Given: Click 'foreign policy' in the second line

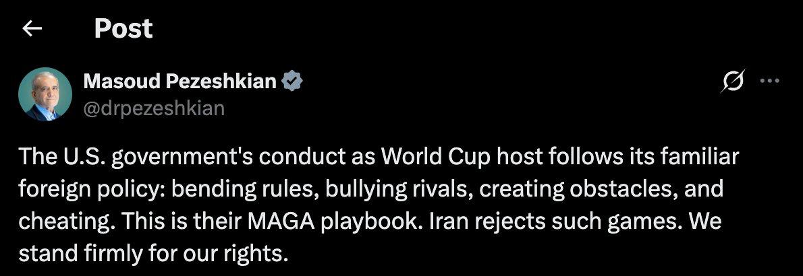Looking at the screenshot, I should pos(91,191).
